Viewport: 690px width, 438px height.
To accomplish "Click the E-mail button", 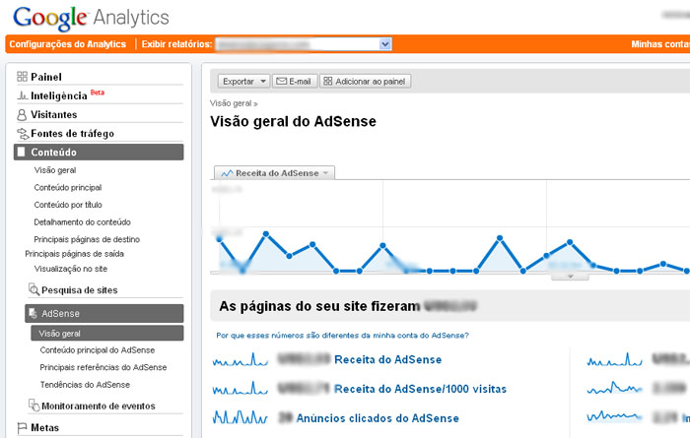I will coord(295,82).
